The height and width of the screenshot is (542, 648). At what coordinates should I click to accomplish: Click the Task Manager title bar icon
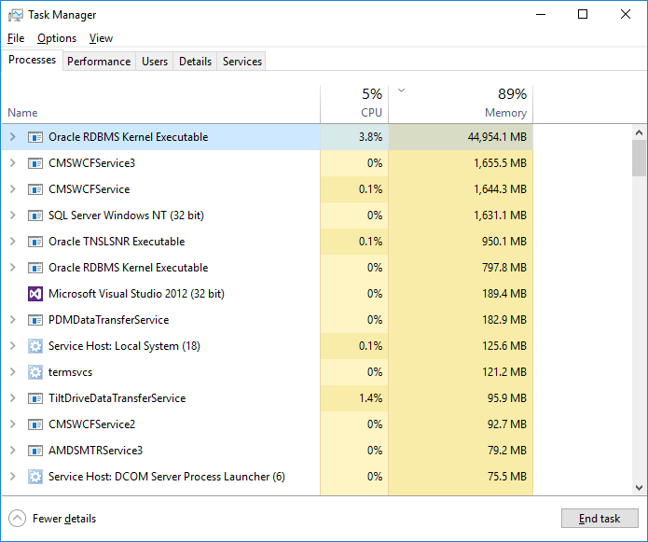16,15
